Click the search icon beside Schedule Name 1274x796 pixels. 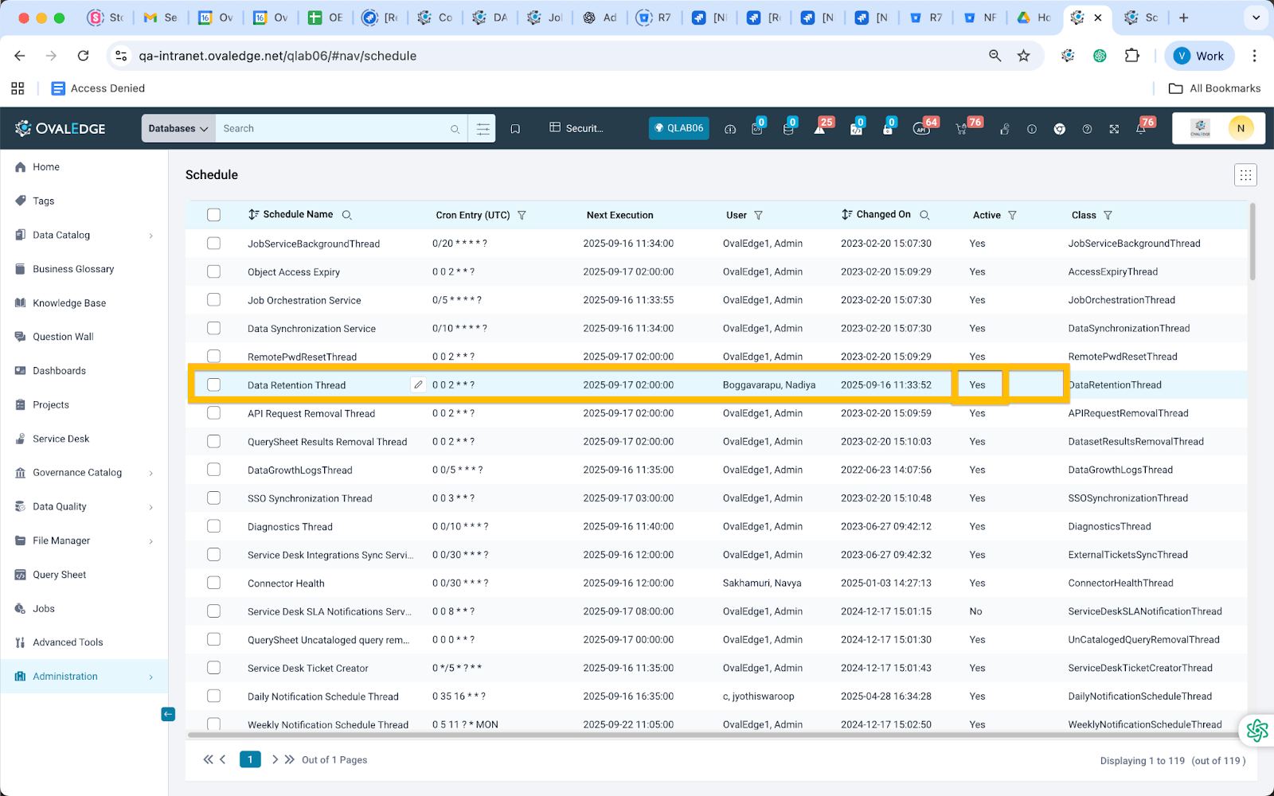pyautogui.click(x=347, y=216)
